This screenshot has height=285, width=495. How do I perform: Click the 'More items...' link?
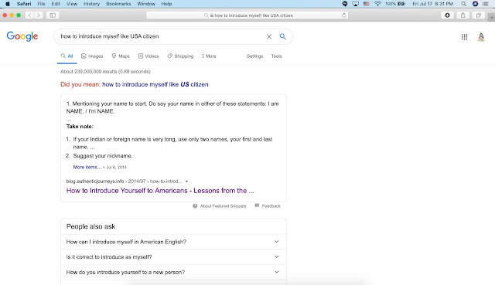coord(87,167)
